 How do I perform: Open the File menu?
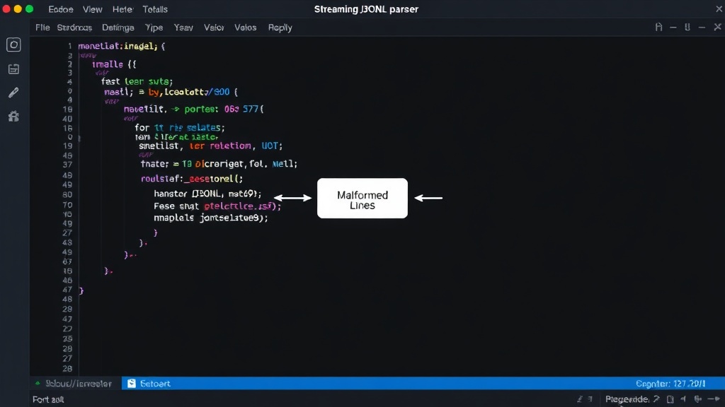(42, 28)
